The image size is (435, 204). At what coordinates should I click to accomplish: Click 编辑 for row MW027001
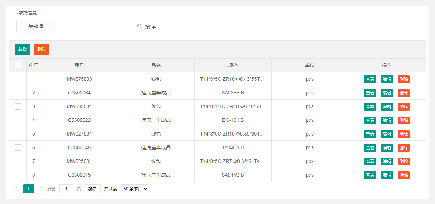click(x=387, y=134)
